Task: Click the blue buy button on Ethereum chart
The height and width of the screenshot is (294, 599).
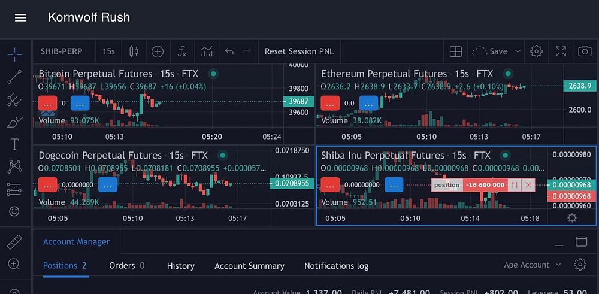Action: (x=368, y=103)
